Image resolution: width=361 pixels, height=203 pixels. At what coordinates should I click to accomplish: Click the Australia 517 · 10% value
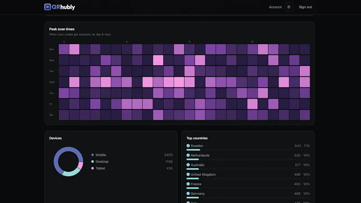[302, 165]
